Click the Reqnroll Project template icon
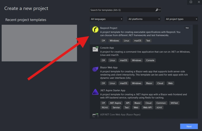The height and width of the screenshot is (131, 202). pos(95,30)
